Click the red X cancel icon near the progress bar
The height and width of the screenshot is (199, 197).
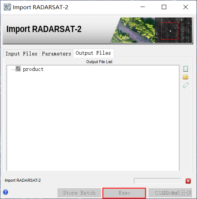188,181
